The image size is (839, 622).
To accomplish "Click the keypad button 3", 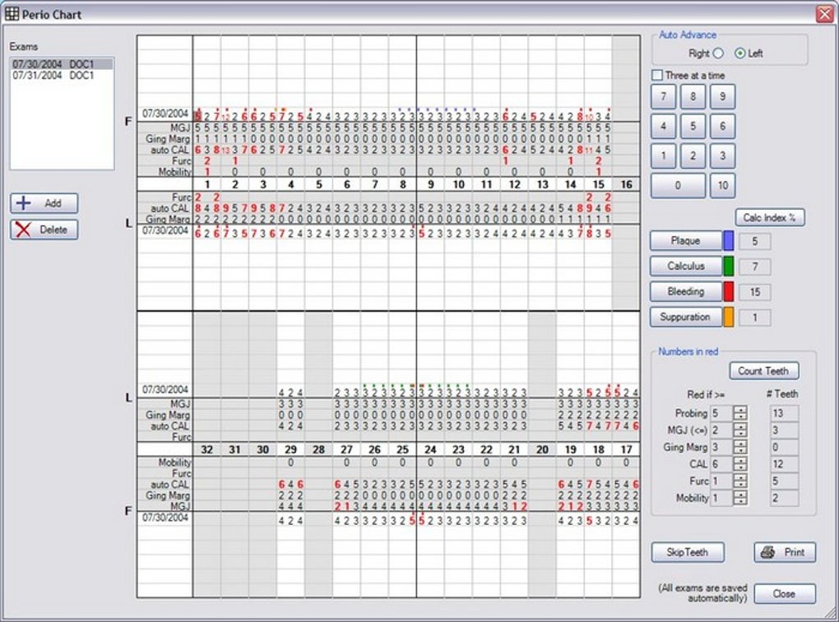I will click(x=722, y=156).
